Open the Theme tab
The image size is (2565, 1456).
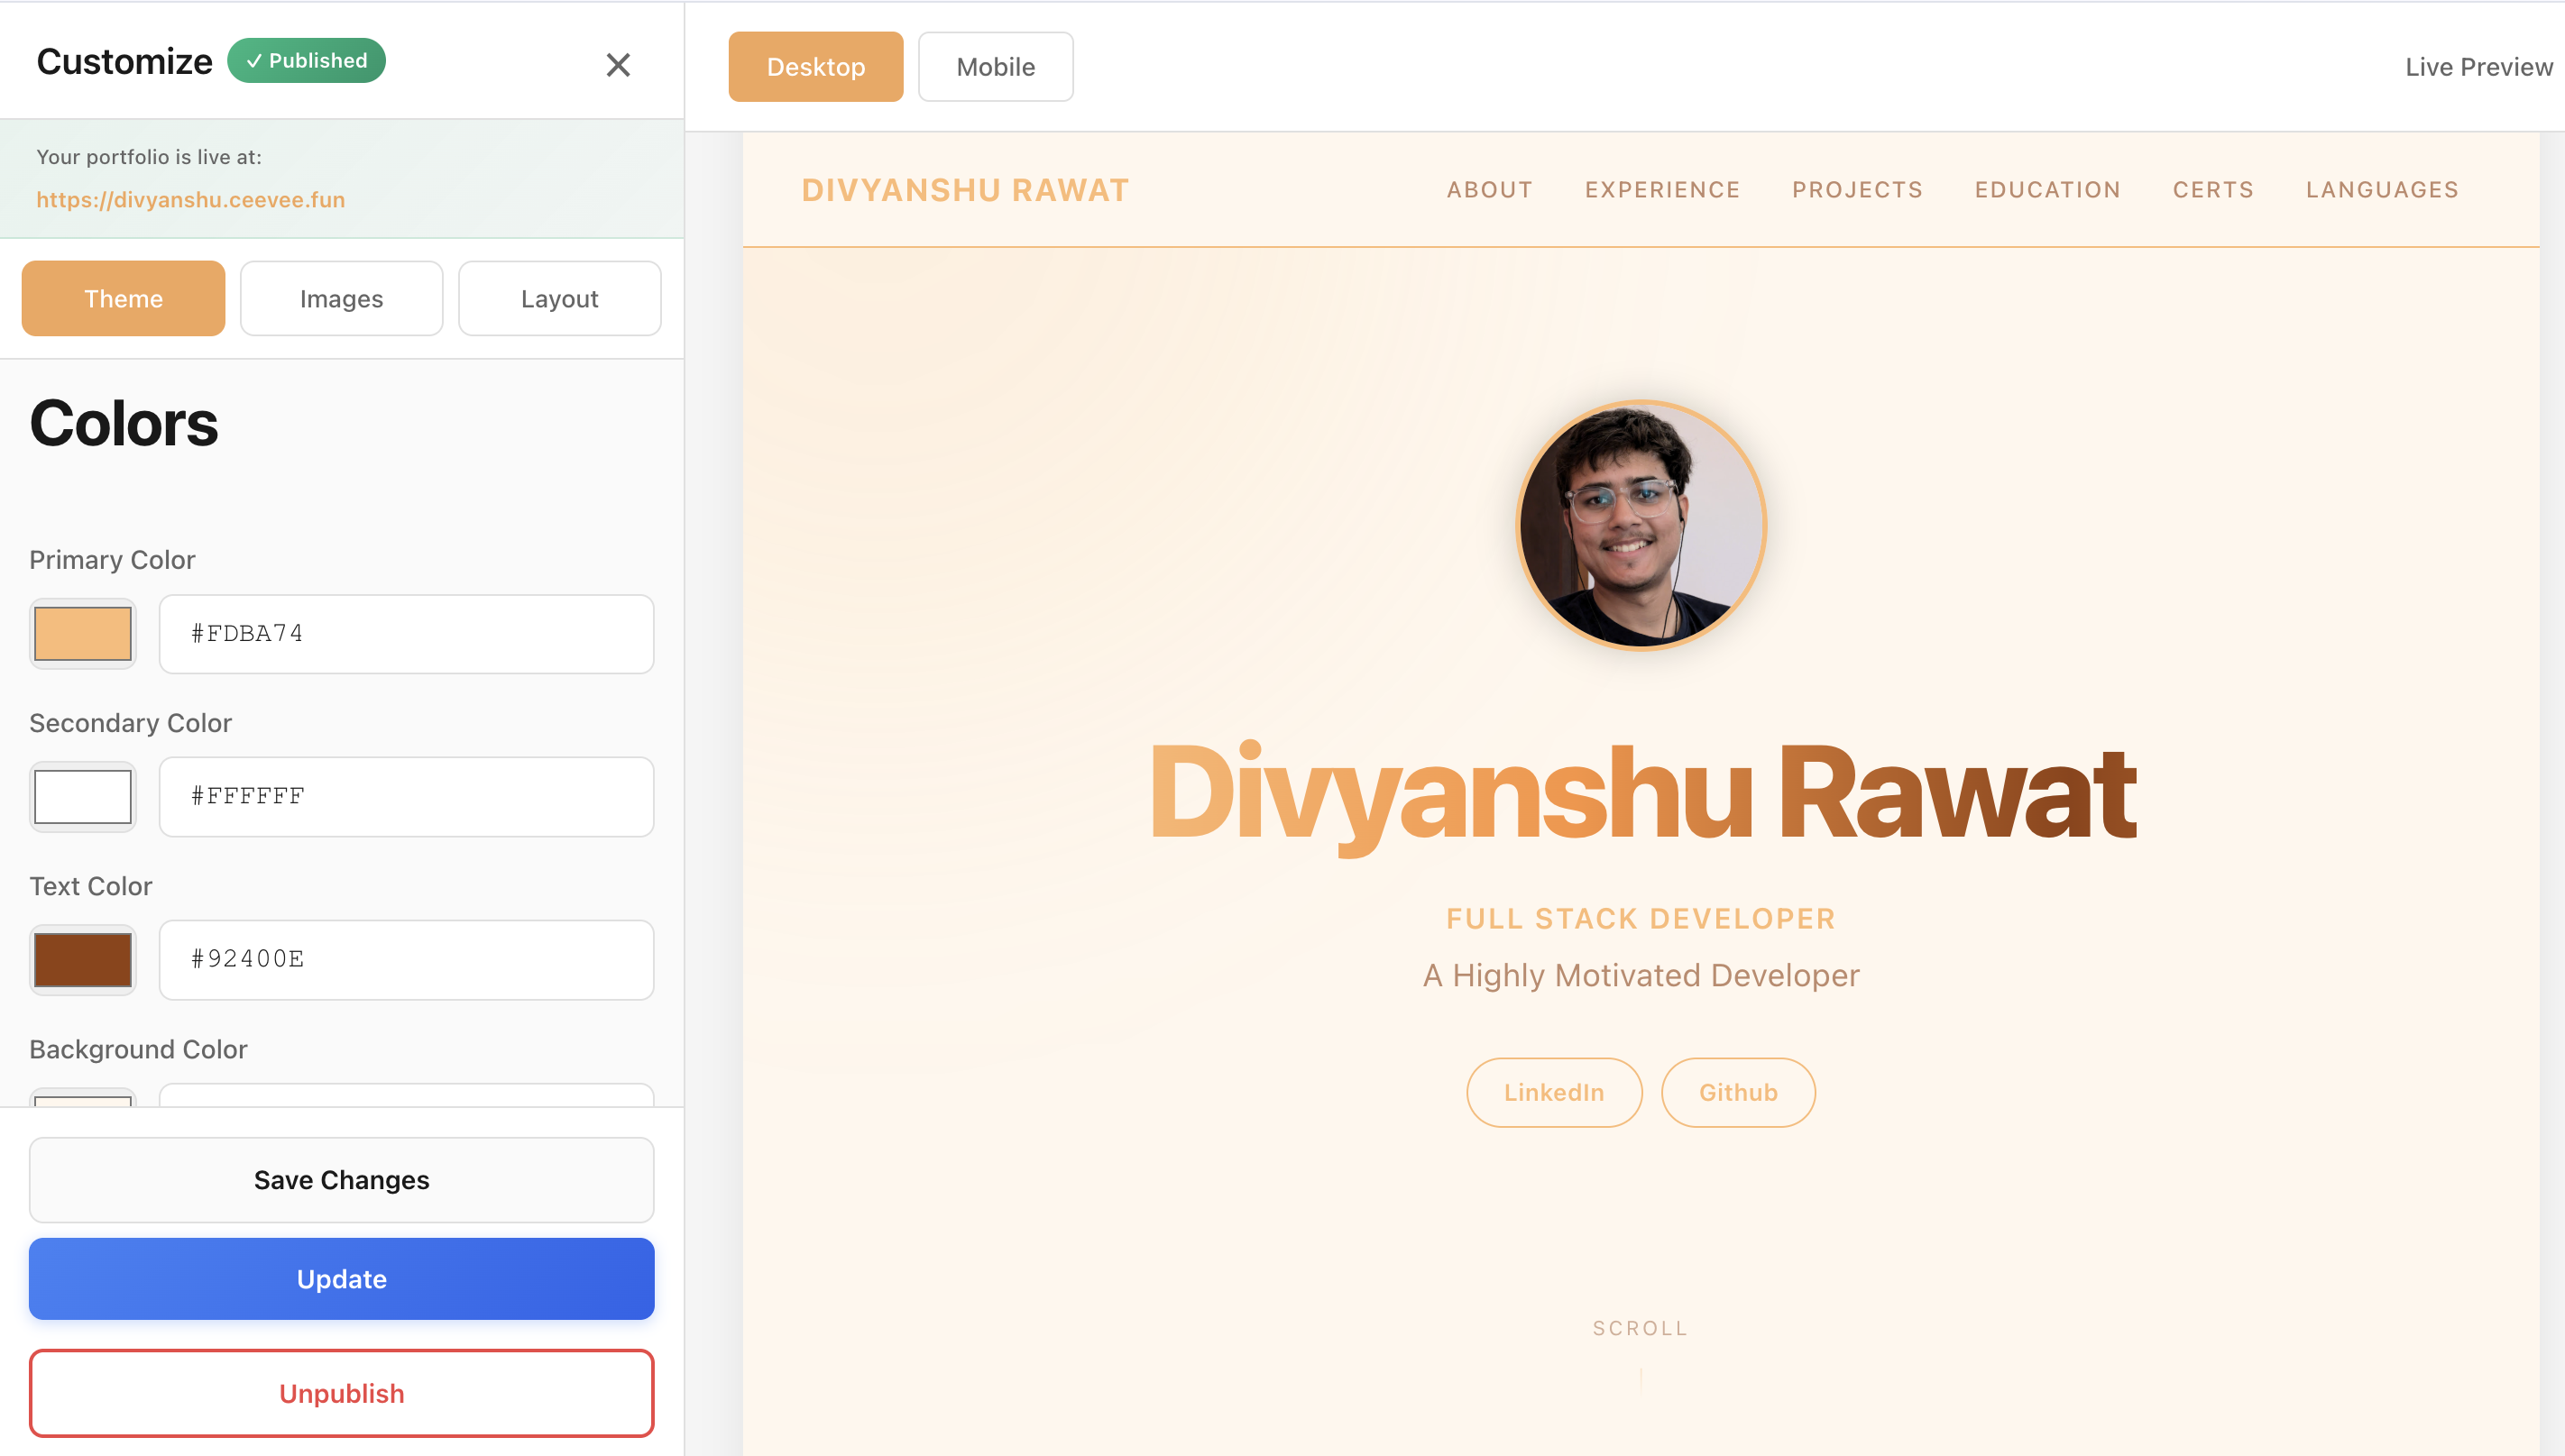click(123, 298)
